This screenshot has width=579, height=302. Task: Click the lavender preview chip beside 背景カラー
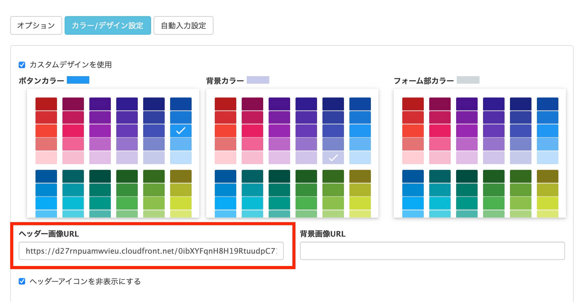[x=258, y=80]
